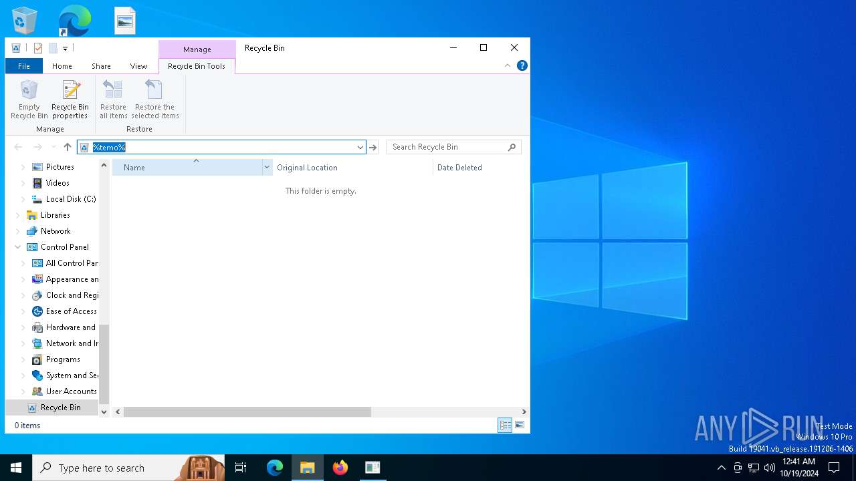856x481 pixels.
Task: Launch Edge from taskbar
Action: [x=275, y=468]
